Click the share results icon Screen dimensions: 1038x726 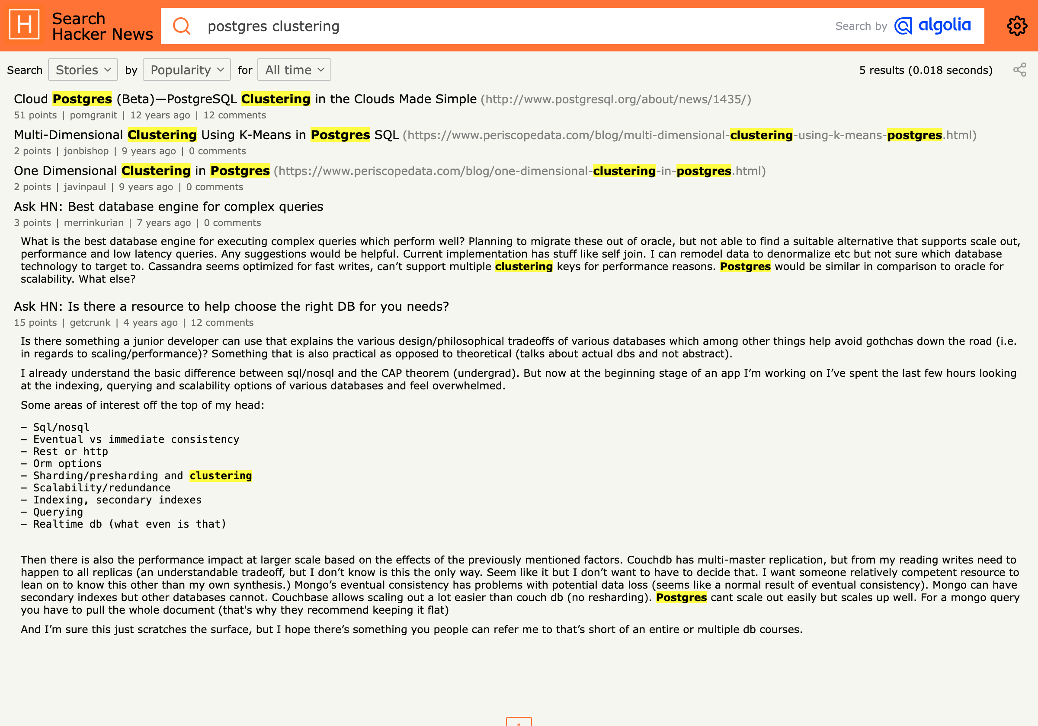click(1020, 70)
